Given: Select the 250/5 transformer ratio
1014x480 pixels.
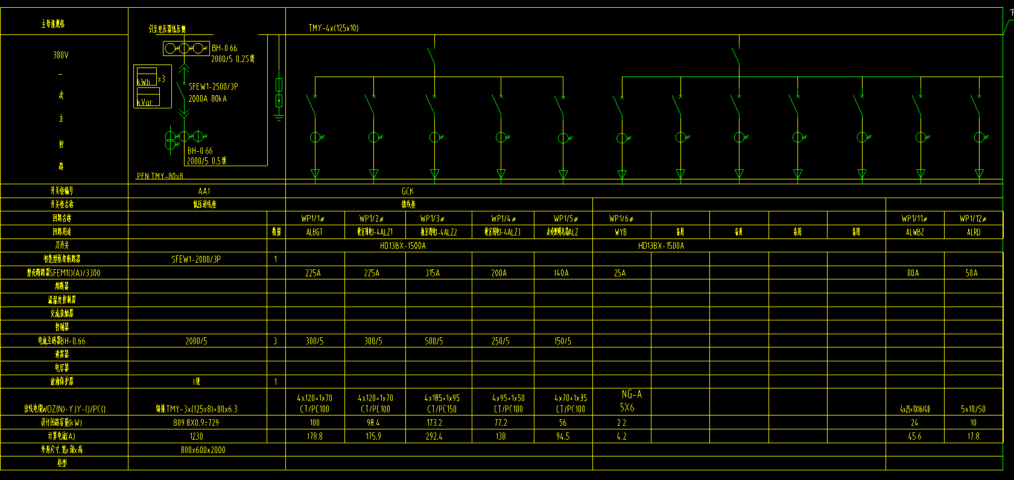Looking at the screenshot, I should click(x=500, y=341).
